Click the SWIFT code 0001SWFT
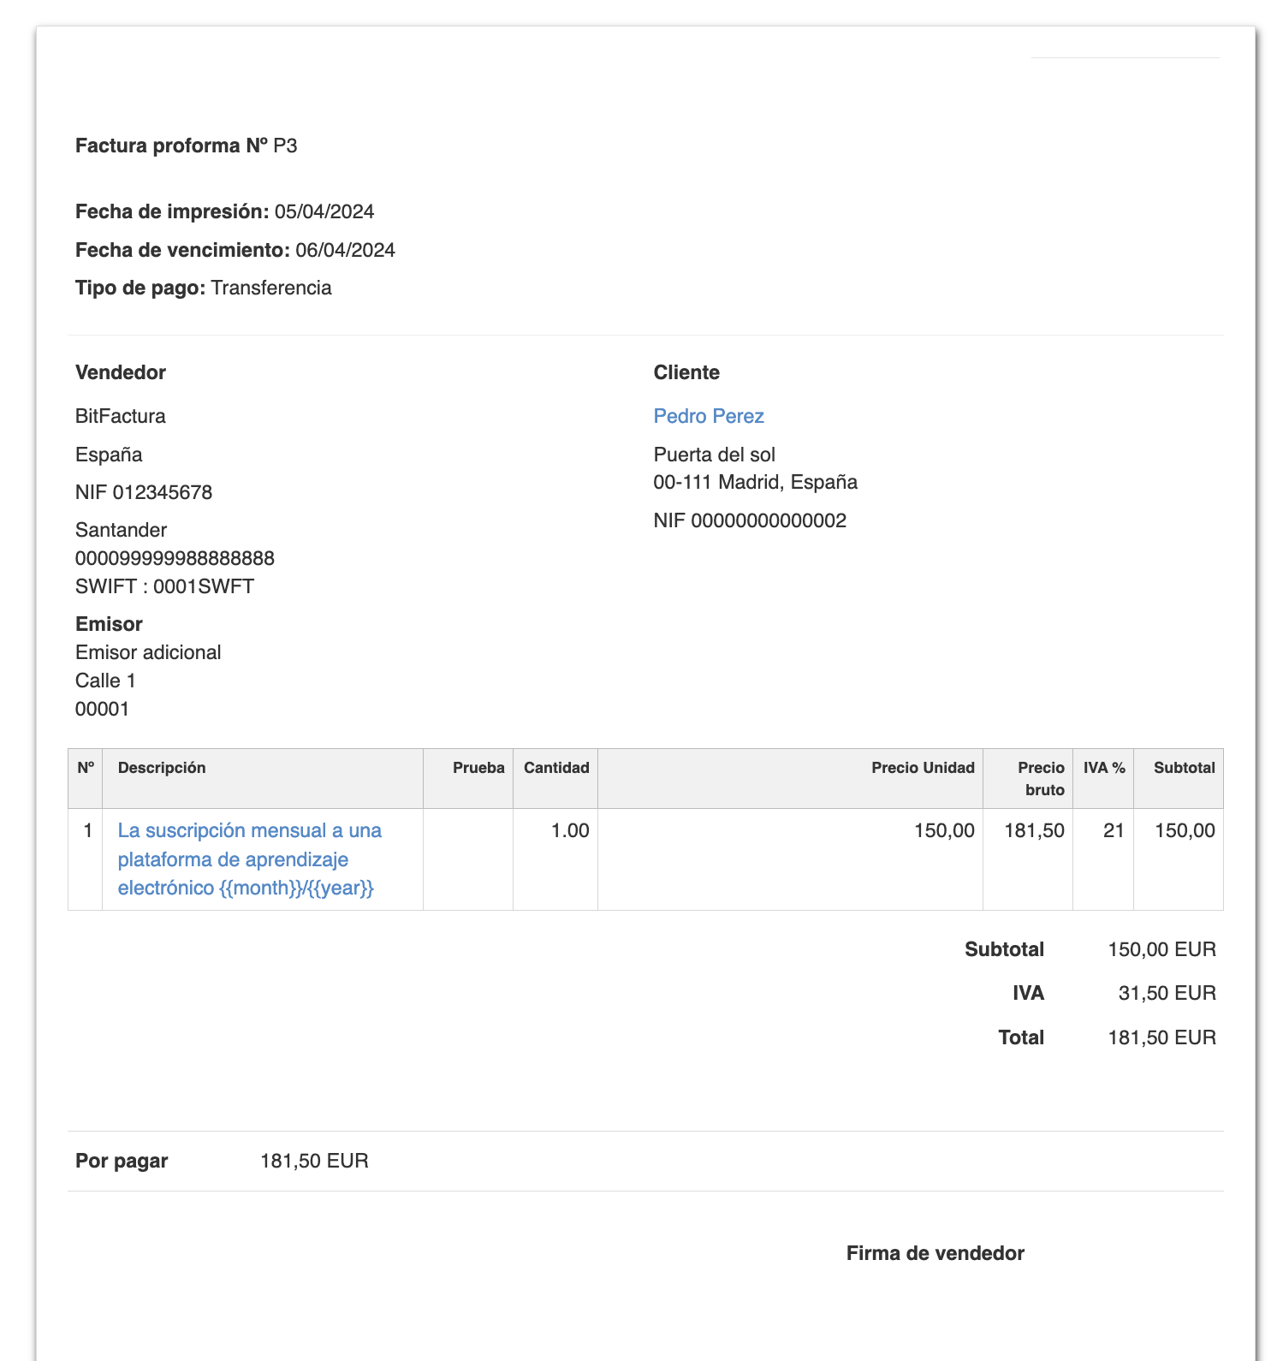 [x=204, y=586]
